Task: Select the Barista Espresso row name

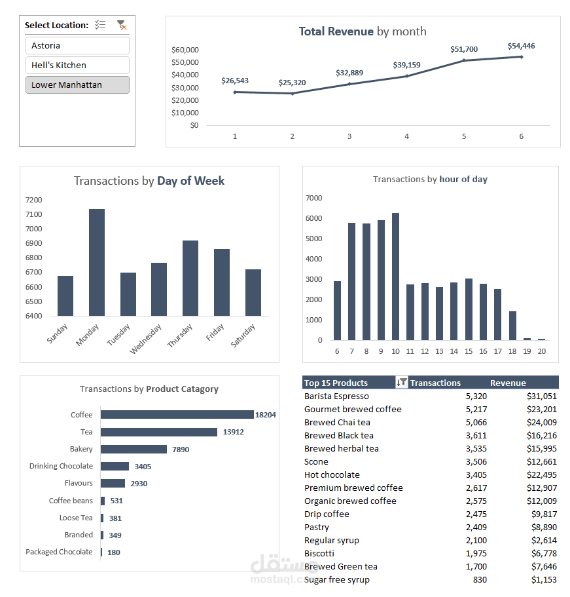Action: click(x=336, y=396)
